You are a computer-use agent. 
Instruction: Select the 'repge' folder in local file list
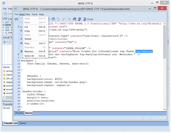pos(8,82)
